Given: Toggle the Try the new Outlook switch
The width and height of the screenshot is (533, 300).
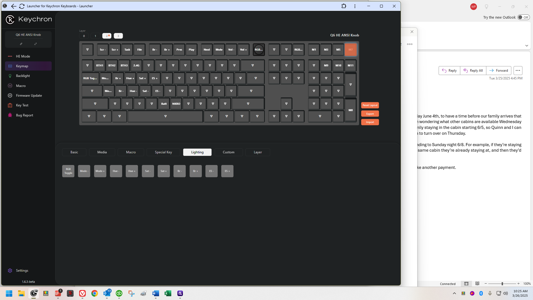Looking at the screenshot, I should tap(524, 17).
